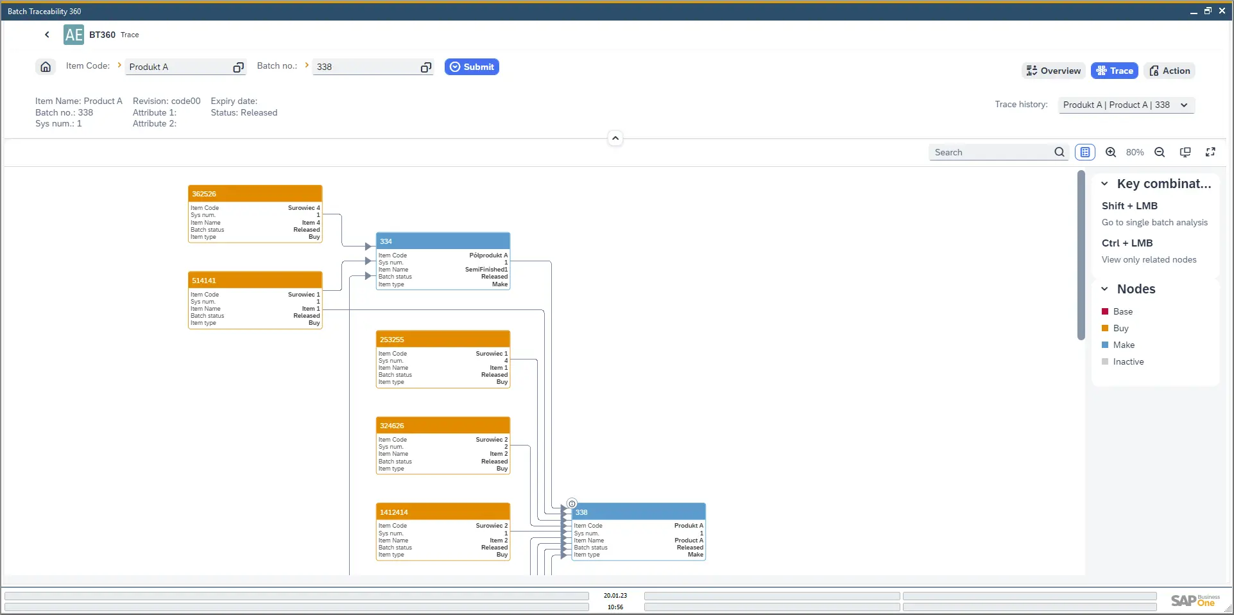Collapse the Nodes legend section
The width and height of the screenshot is (1234, 615).
(1105, 289)
